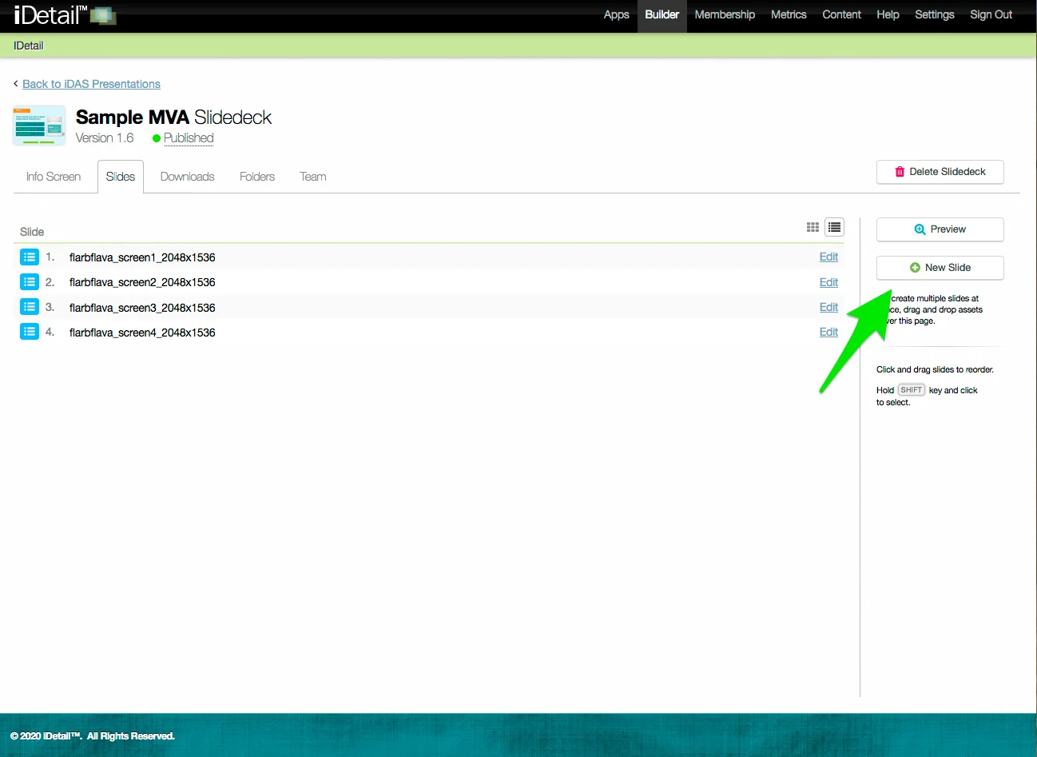Delete Slidedeck using the trash button
This screenshot has width=1037, height=757.
(940, 172)
